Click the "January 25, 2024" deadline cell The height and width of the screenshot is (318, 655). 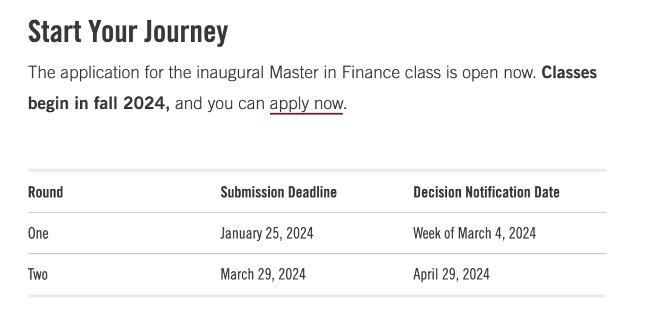267,233
